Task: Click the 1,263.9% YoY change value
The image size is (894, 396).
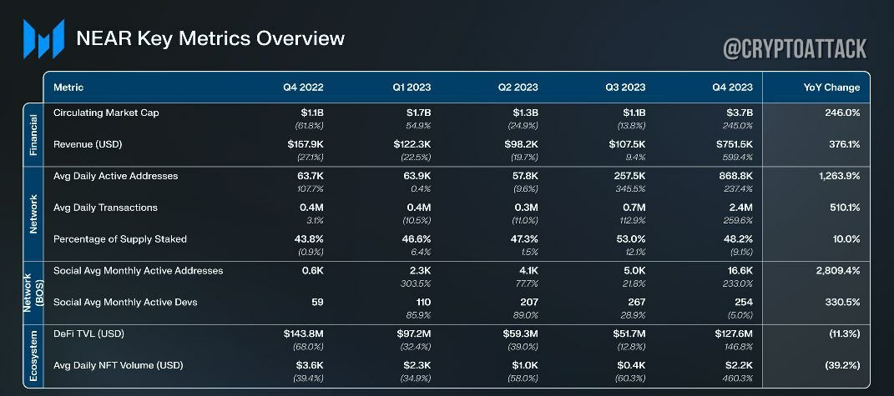Action: (x=838, y=176)
